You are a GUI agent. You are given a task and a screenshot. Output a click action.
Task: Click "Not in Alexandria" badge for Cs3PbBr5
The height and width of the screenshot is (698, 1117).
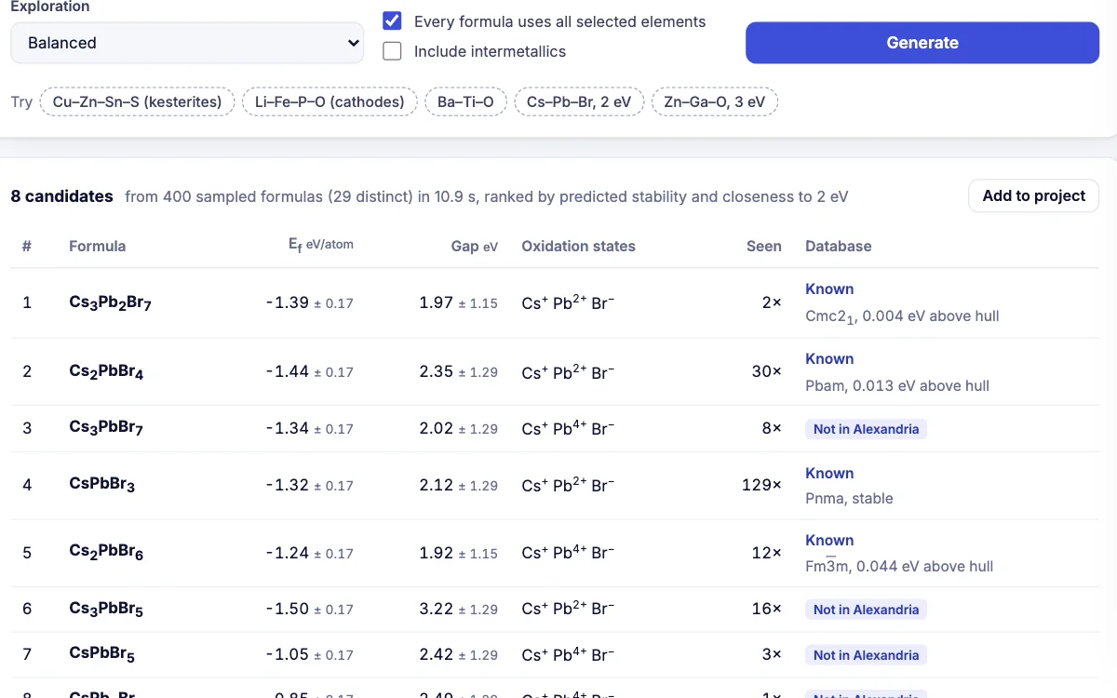pos(866,610)
